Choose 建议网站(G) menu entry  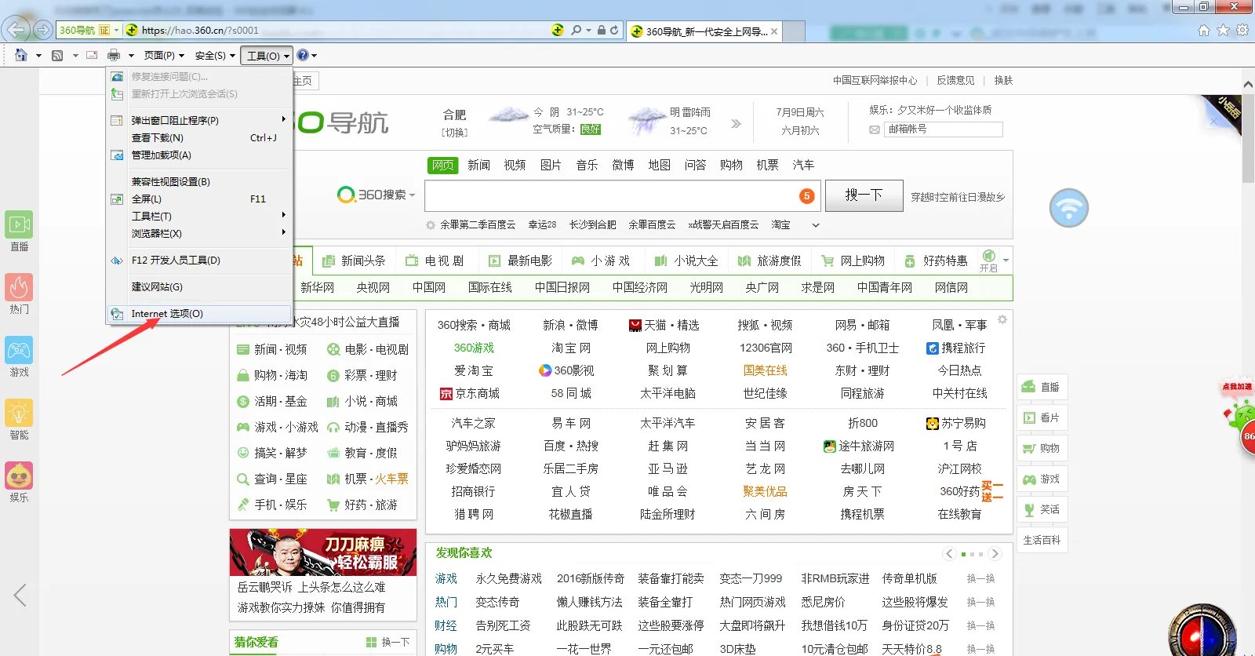(199, 286)
